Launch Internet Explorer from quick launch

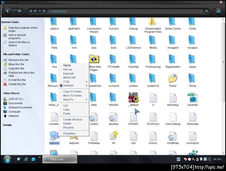26,159
